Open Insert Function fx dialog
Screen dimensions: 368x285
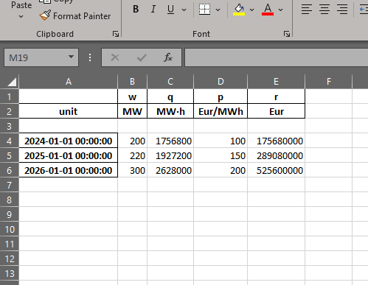168,57
